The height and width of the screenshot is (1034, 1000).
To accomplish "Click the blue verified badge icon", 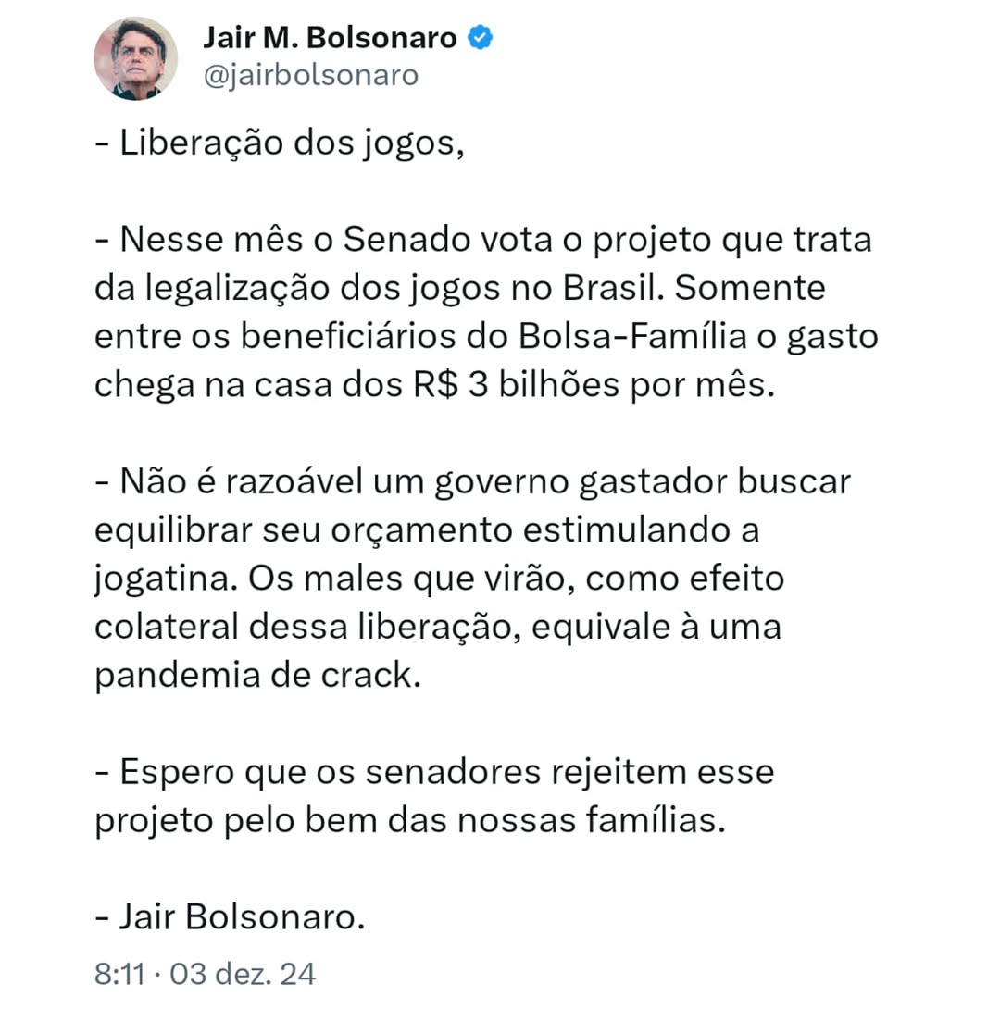I will (x=481, y=38).
